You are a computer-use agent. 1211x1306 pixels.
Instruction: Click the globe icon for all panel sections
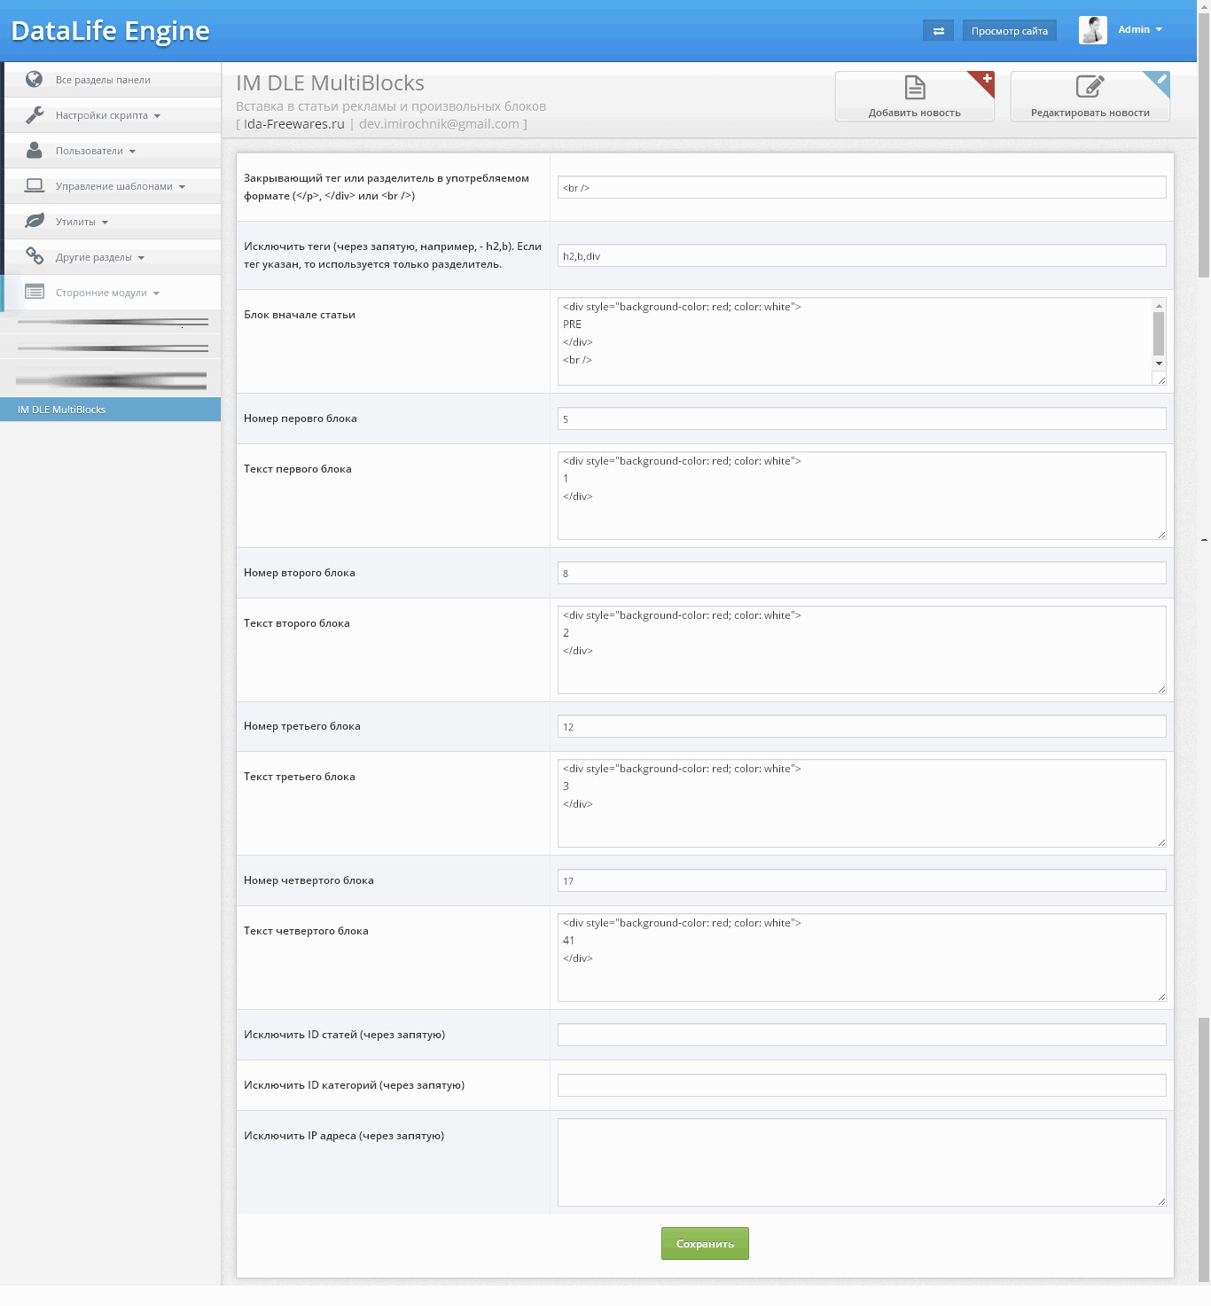pyautogui.click(x=35, y=79)
